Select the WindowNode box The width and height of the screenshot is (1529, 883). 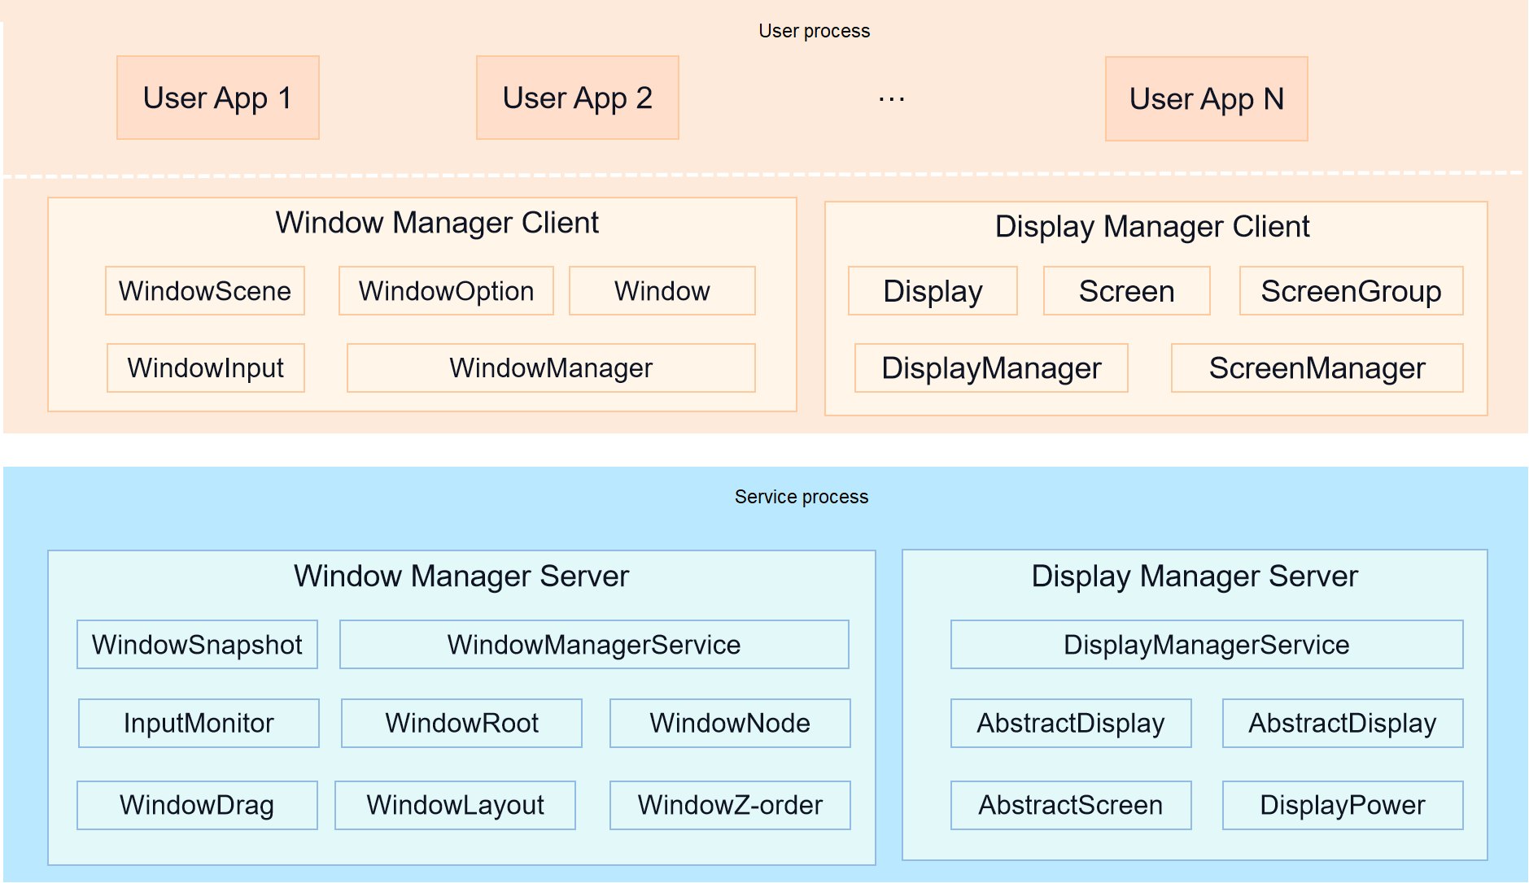(x=730, y=723)
